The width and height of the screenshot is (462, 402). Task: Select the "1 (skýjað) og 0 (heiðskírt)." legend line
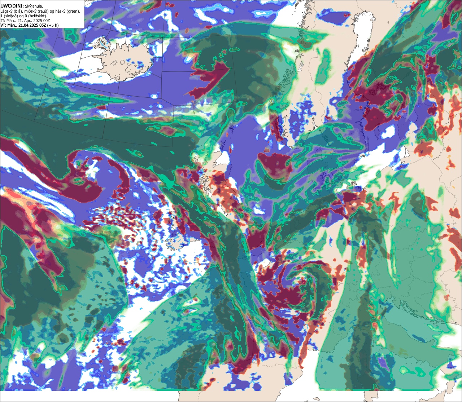pos(23,16)
